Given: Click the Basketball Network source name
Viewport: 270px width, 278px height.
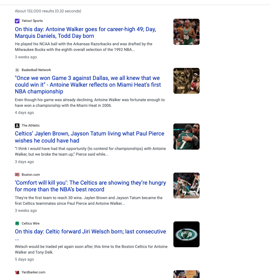Looking at the screenshot, I should coord(36,70).
